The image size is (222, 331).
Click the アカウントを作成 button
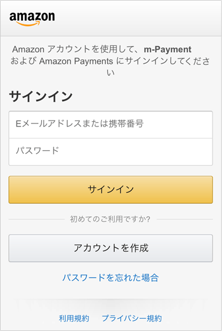click(111, 248)
